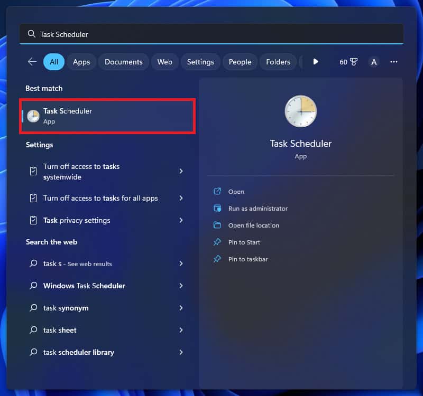Choose Open in the details pane
The height and width of the screenshot is (396, 423).
pos(236,192)
